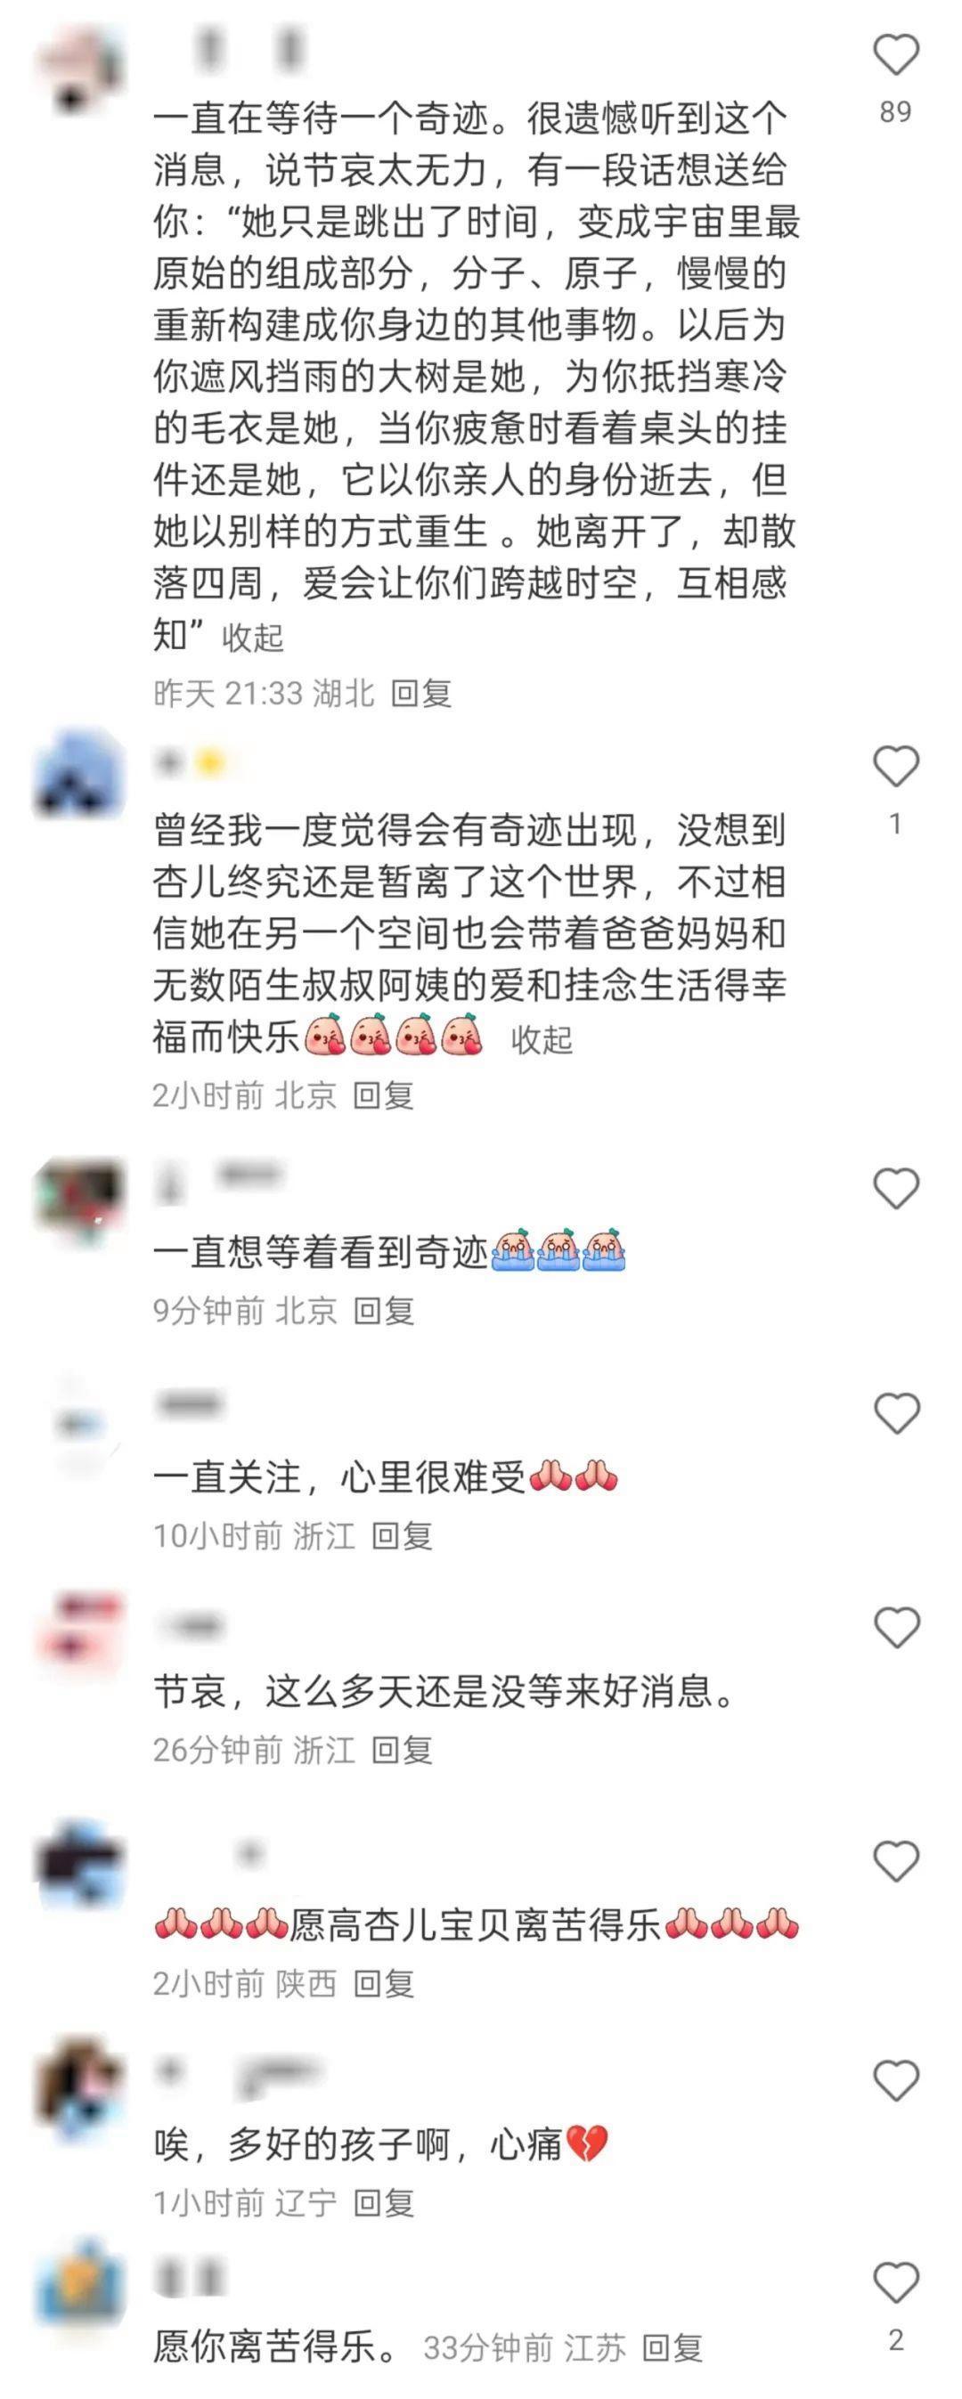Like the Shaanxi comment about 高杏儿
The height and width of the screenshot is (2399, 962).
coord(896,1862)
